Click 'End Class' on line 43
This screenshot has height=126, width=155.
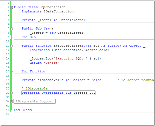point(23,110)
